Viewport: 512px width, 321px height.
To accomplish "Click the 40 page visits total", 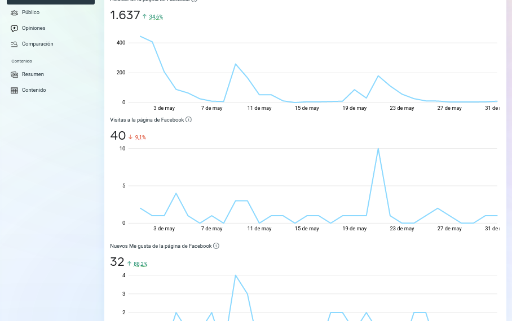I will click(118, 136).
